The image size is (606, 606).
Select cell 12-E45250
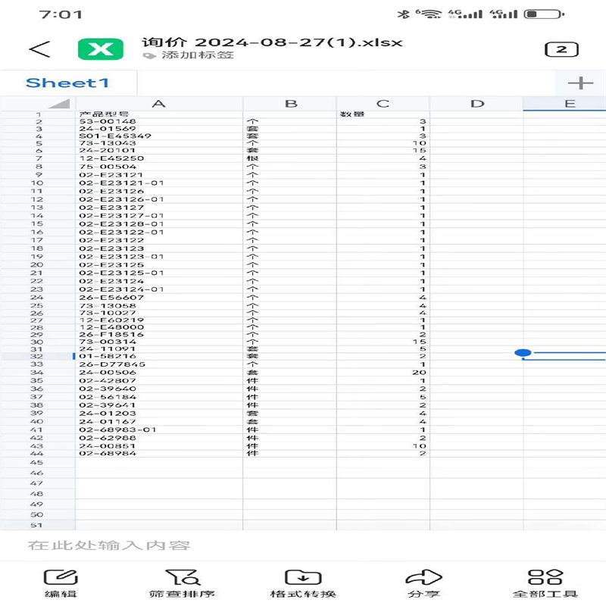click(159, 158)
